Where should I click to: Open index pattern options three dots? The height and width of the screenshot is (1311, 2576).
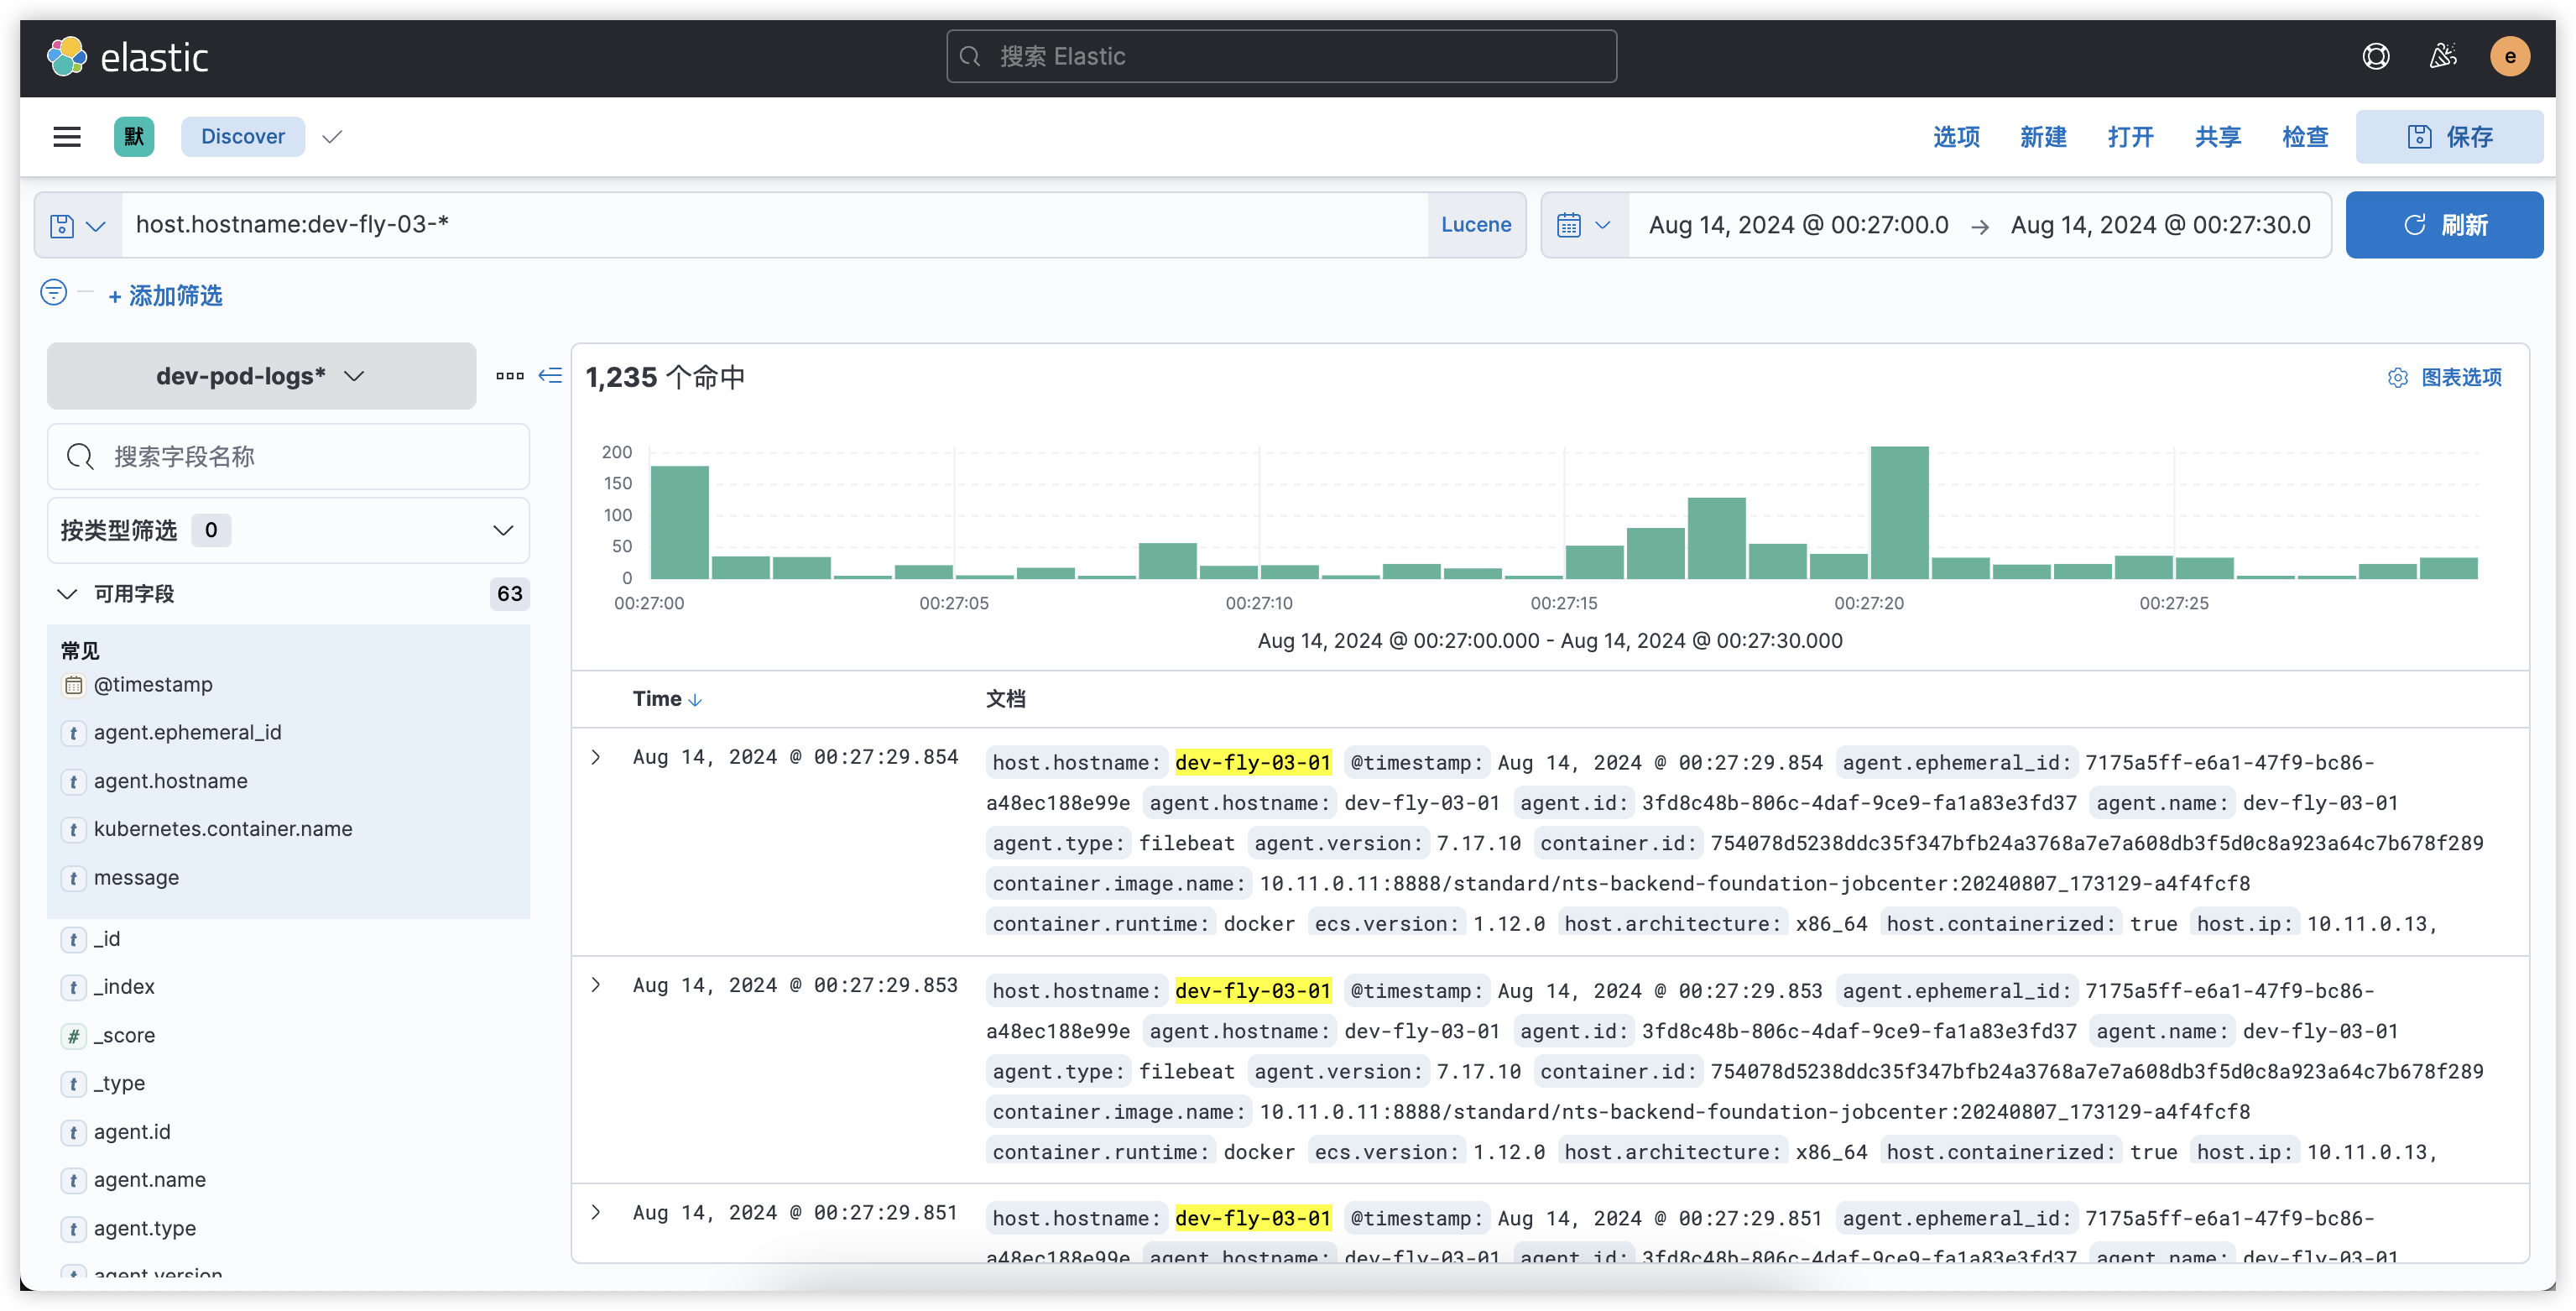pos(509,376)
